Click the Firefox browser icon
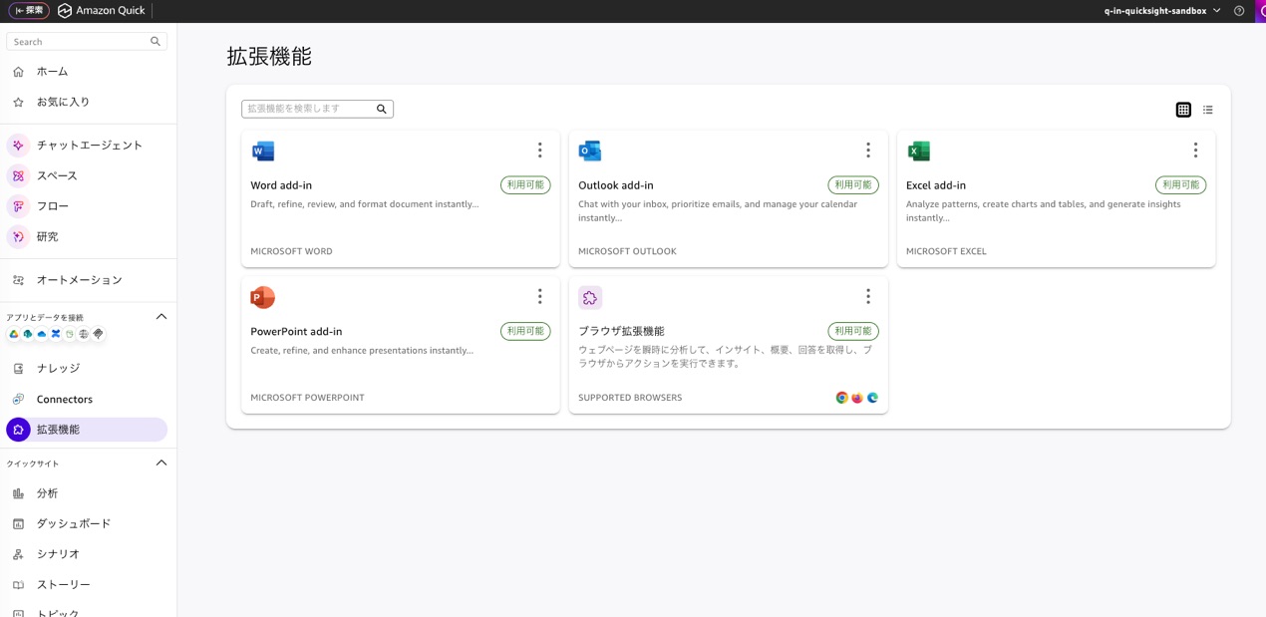 pos(857,398)
